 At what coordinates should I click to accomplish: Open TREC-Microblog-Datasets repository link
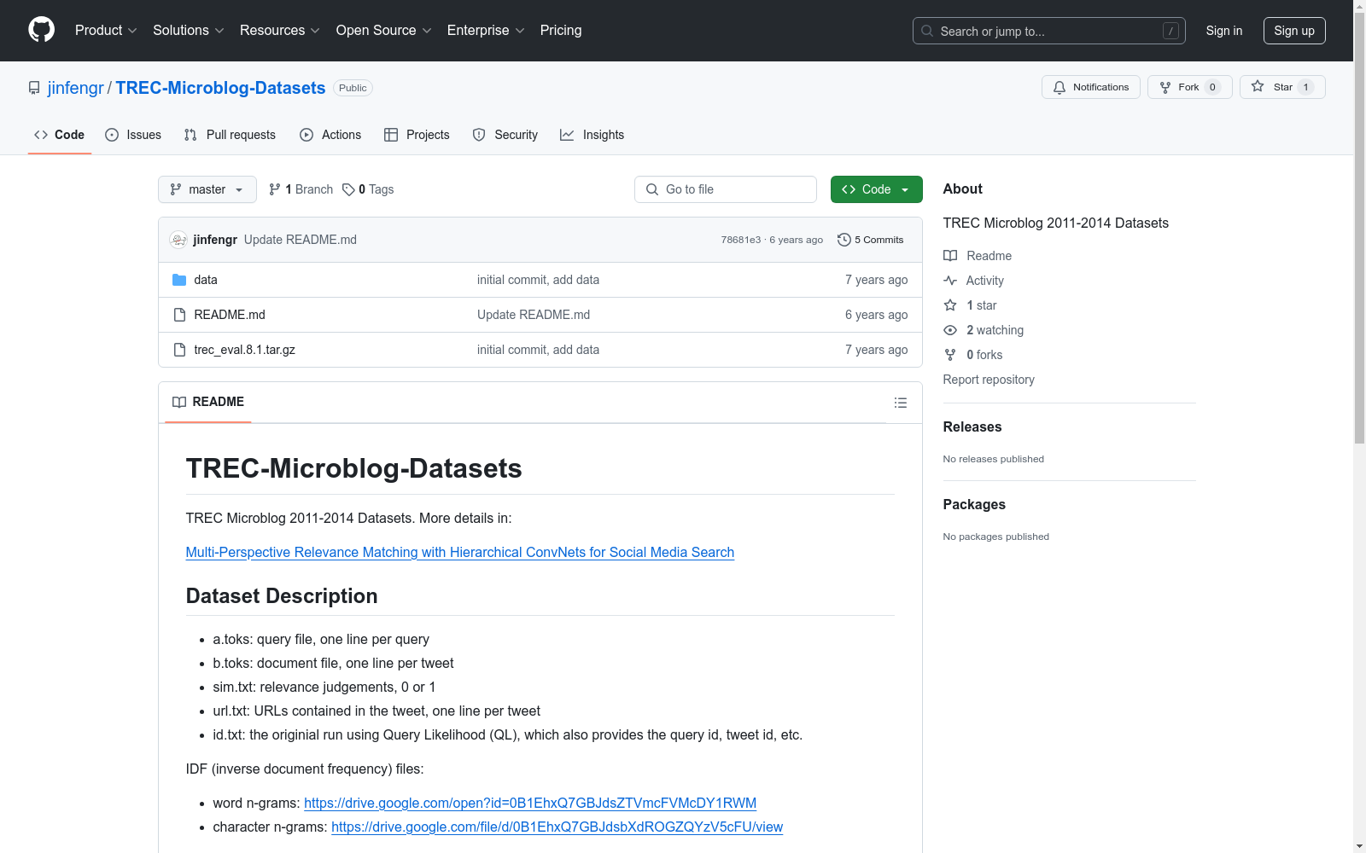(x=220, y=88)
